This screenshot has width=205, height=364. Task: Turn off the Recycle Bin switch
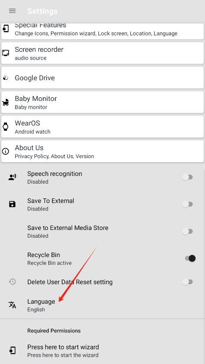(190, 258)
